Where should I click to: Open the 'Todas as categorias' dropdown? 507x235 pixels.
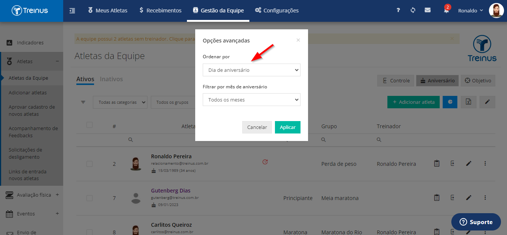pyautogui.click(x=120, y=102)
